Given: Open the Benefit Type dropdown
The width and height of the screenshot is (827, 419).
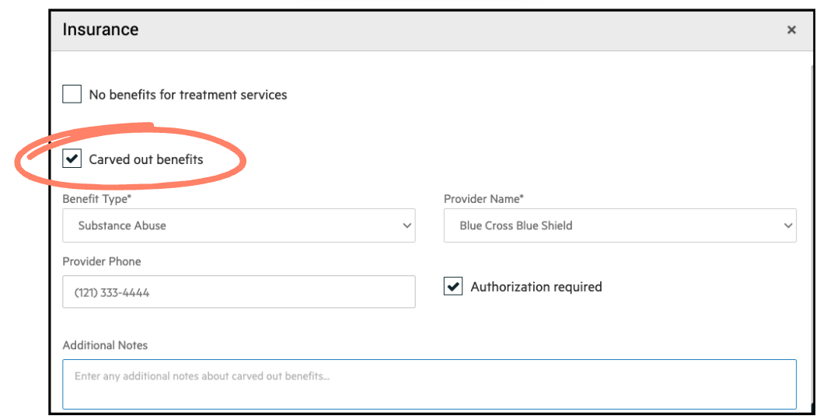Looking at the screenshot, I should tap(239, 225).
